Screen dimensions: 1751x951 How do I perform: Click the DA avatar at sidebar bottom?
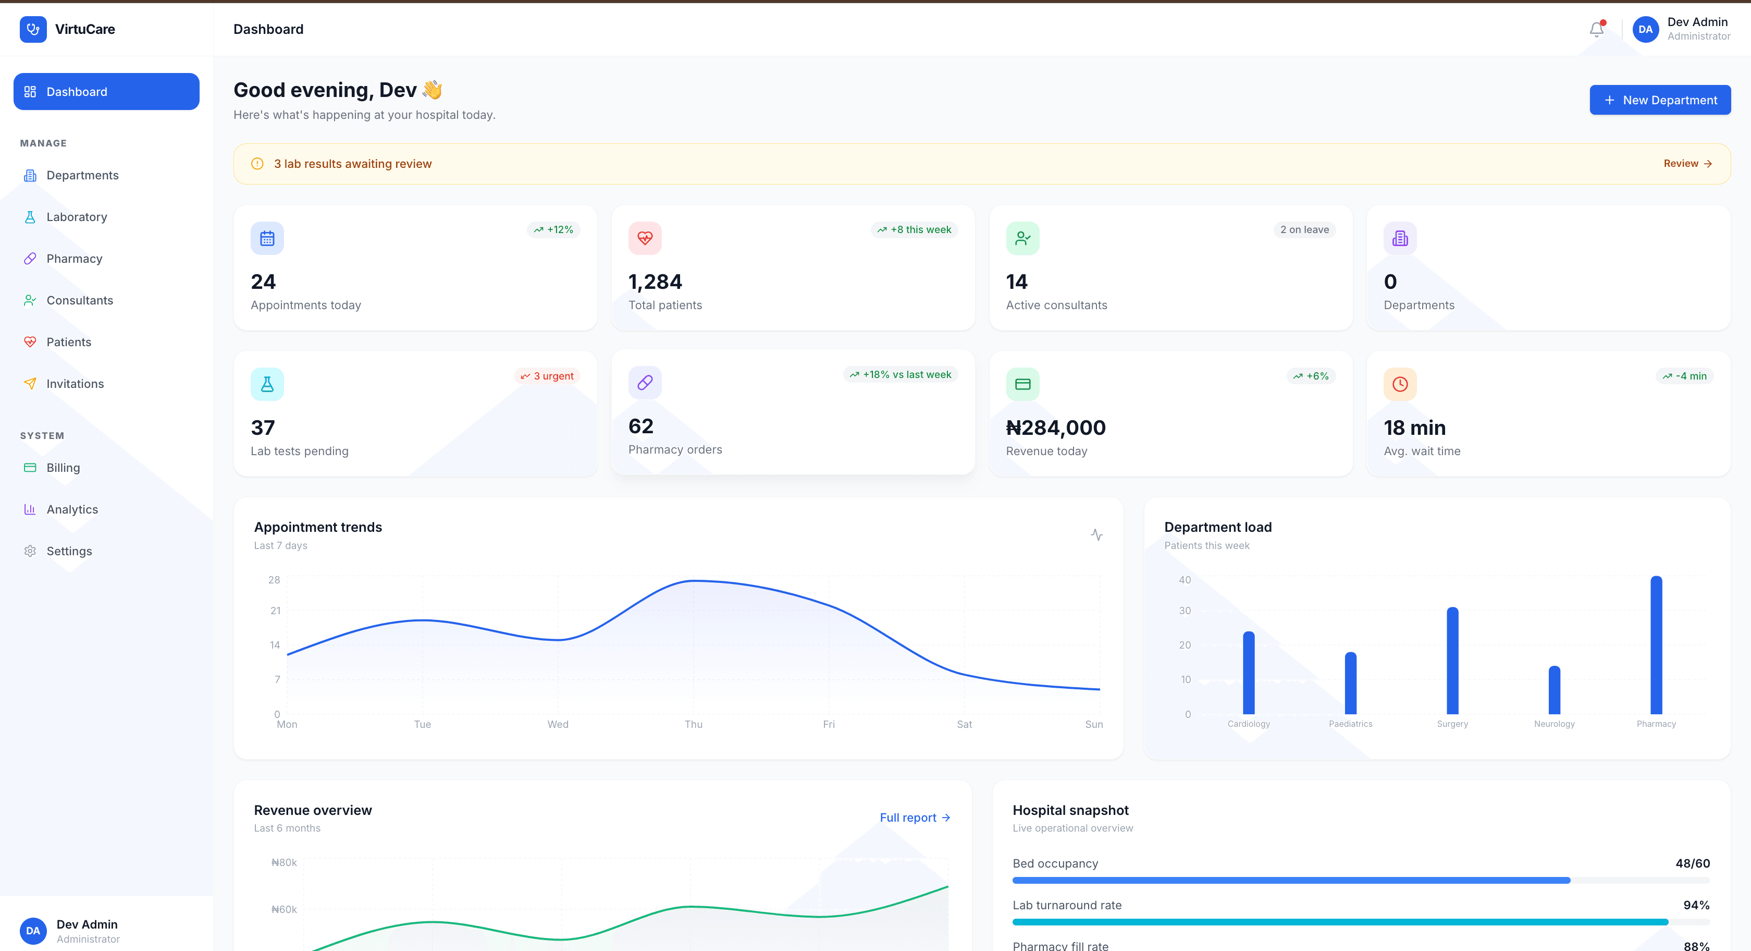33,931
